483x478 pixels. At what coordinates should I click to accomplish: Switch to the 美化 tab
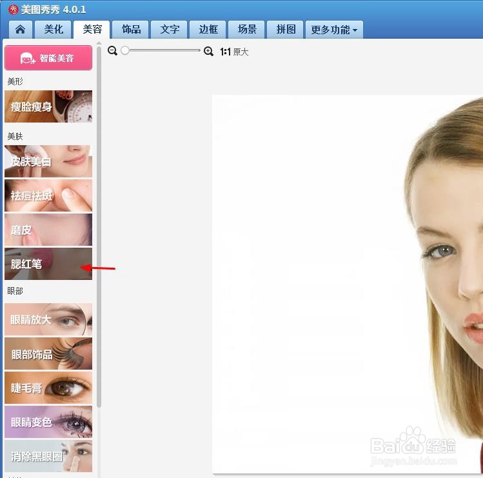click(53, 30)
